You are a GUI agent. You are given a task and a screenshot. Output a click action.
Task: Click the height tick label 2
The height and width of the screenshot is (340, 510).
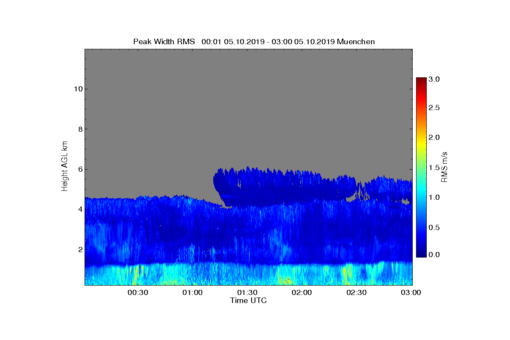point(79,249)
